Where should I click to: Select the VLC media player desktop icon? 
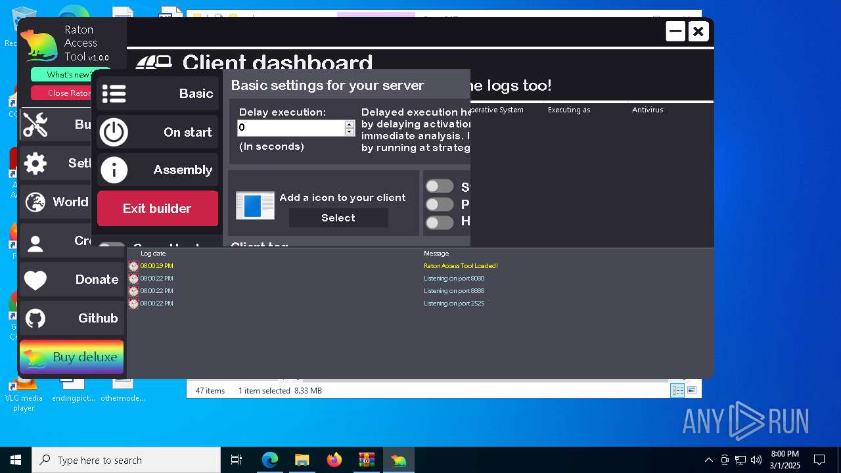click(24, 394)
